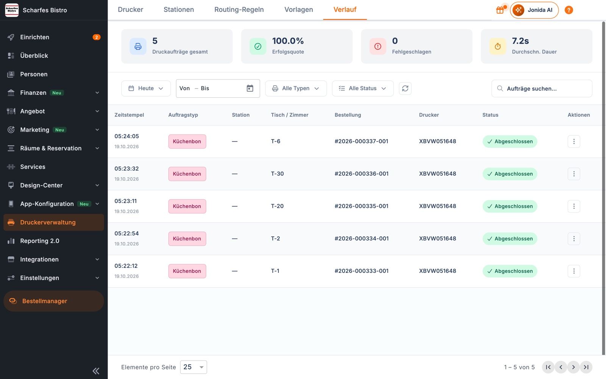
Task: Switch to the Vorlagen tab
Action: pyautogui.click(x=298, y=10)
